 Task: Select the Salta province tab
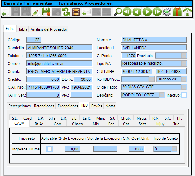coord(142,124)
